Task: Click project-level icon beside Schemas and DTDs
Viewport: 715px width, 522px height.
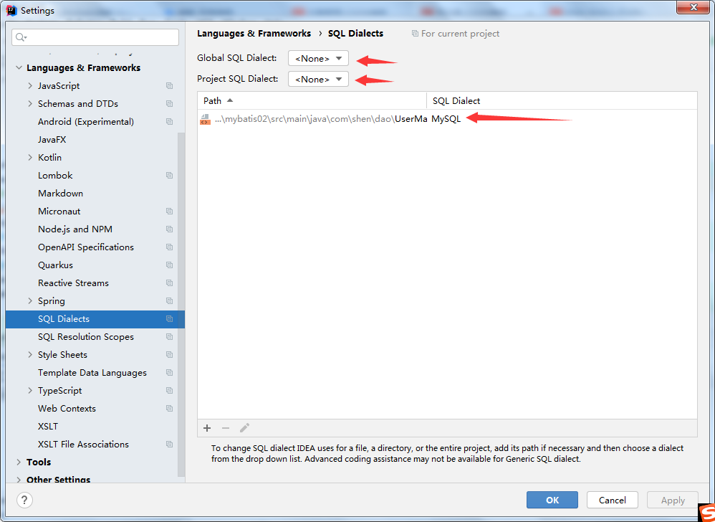Action: (x=170, y=104)
